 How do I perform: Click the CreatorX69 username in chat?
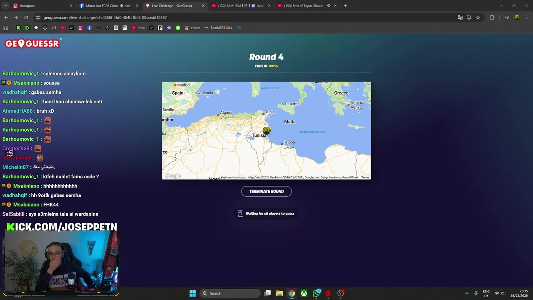click(16, 148)
